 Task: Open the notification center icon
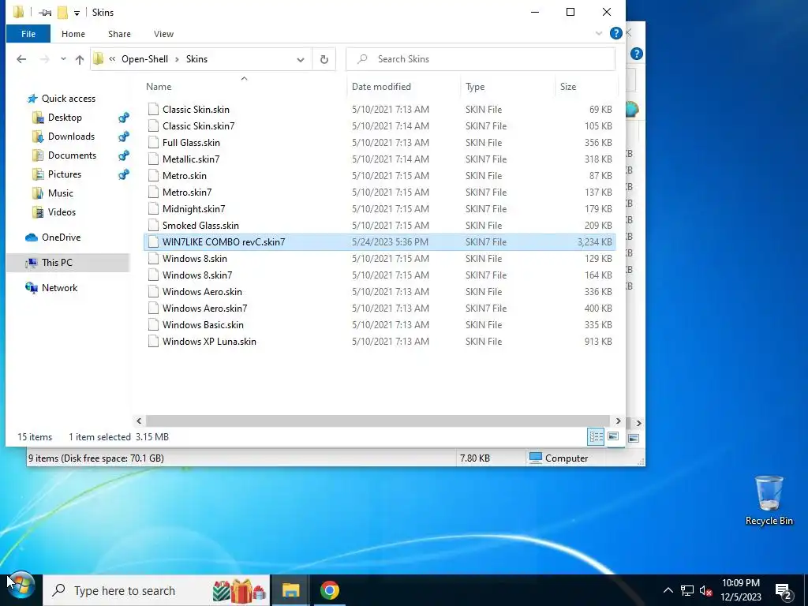coord(784,591)
